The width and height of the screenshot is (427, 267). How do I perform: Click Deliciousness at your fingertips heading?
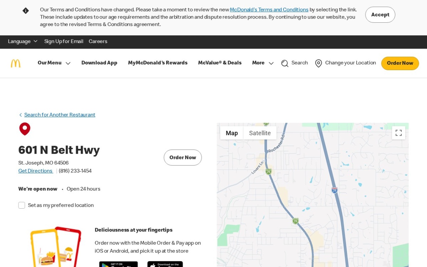(x=133, y=230)
